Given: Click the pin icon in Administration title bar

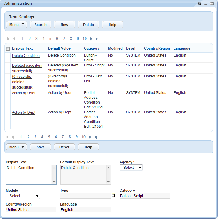Looking at the screenshot, I should [x=199, y=4].
